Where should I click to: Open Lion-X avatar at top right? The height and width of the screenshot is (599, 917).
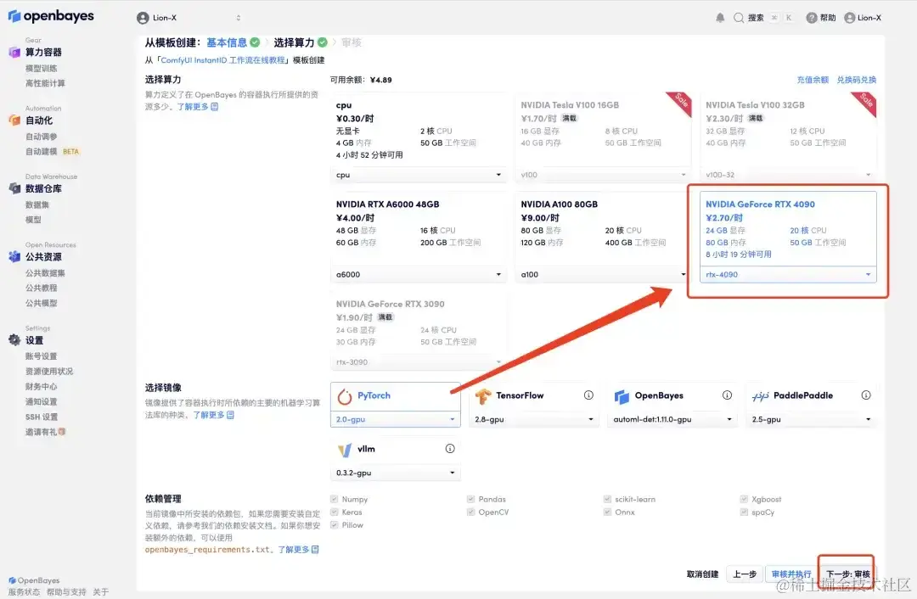[850, 18]
